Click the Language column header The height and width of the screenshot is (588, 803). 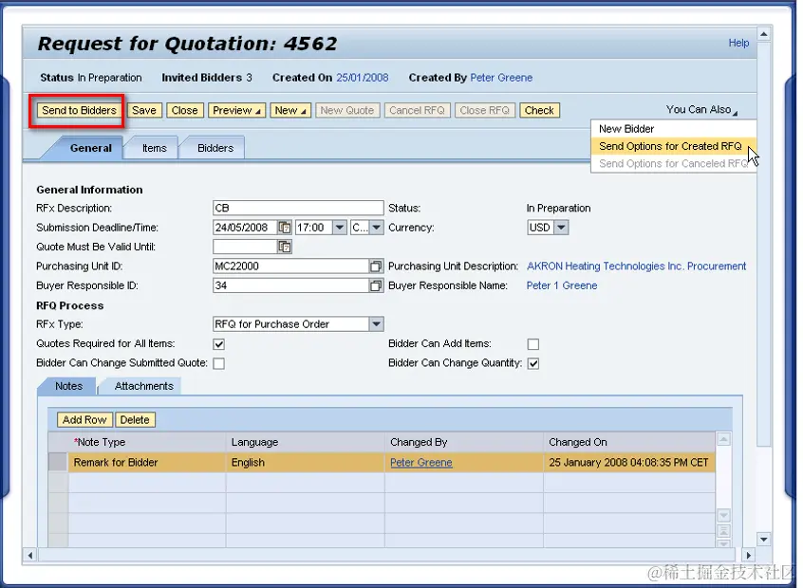pos(306,442)
